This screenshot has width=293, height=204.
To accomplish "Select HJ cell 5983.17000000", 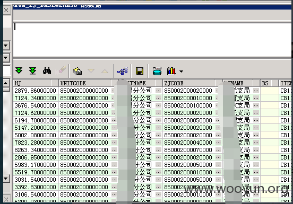I will pos(36,165).
